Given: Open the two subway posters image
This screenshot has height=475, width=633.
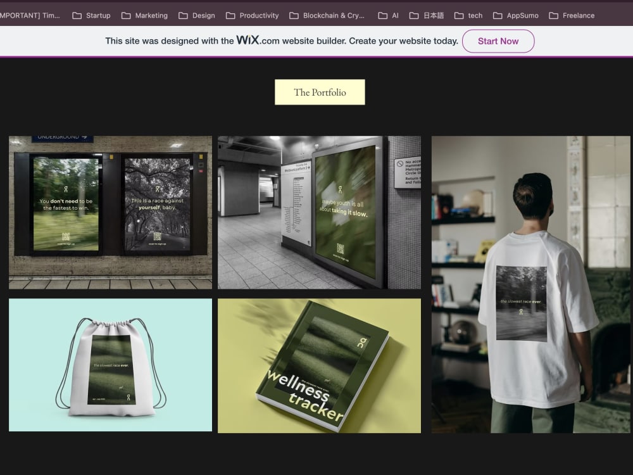Looking at the screenshot, I should tap(110, 212).
